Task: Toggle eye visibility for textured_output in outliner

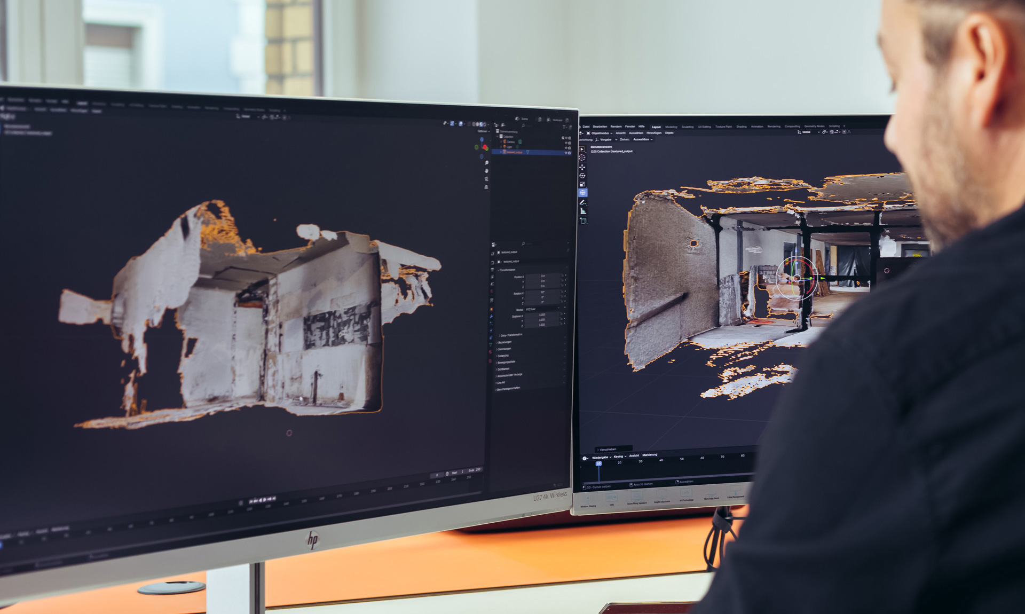Action: (566, 153)
